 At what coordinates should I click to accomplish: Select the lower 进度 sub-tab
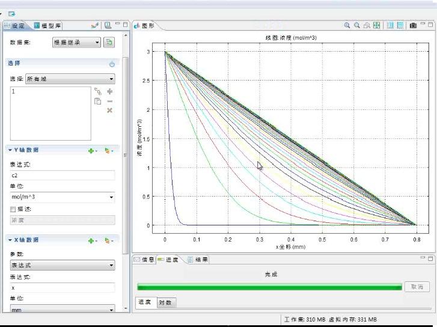145,302
